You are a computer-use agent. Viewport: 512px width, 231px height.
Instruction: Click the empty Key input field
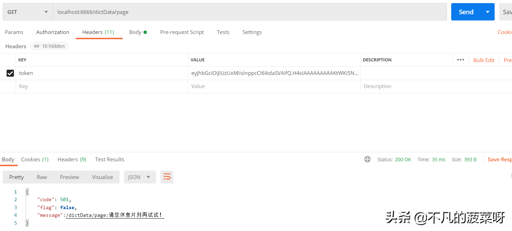coord(101,86)
